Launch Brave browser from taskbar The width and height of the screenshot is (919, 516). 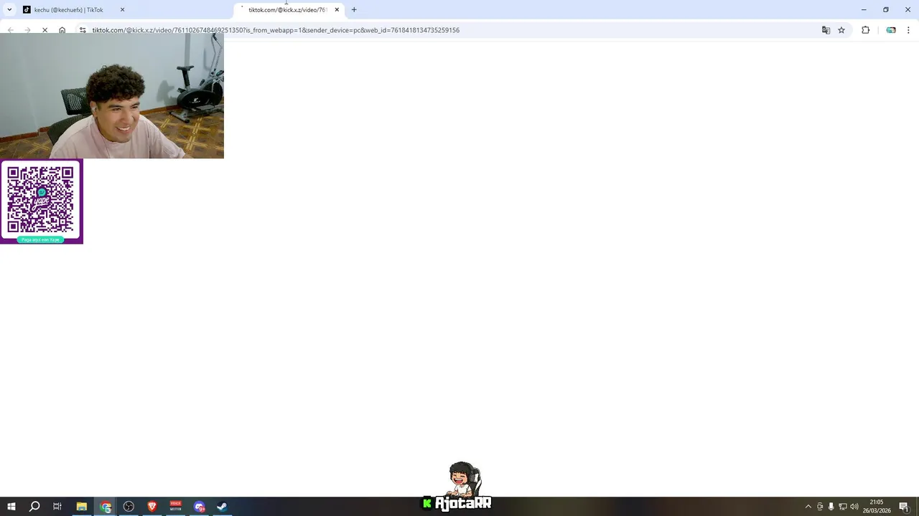click(x=152, y=507)
